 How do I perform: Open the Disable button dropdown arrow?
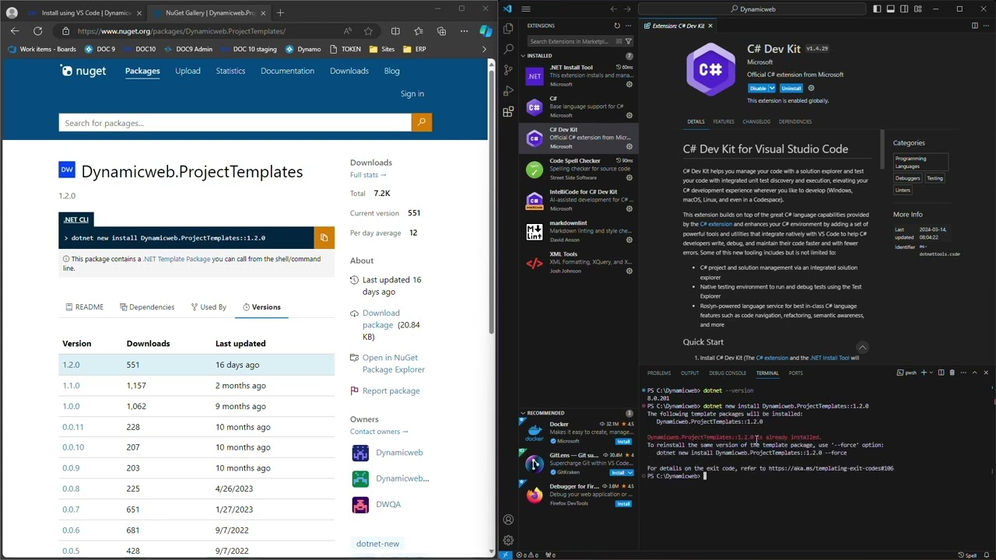click(x=772, y=88)
